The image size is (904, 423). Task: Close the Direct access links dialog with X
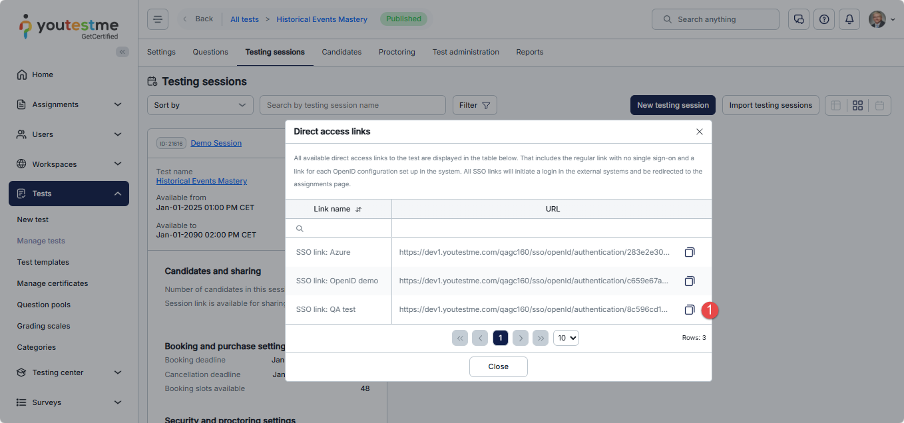tap(699, 132)
